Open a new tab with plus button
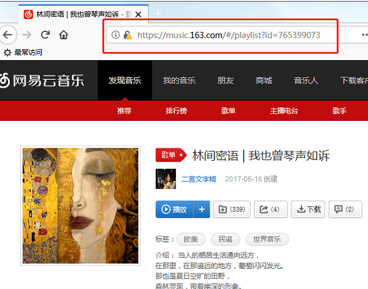The height and width of the screenshot is (289, 368). [158, 13]
